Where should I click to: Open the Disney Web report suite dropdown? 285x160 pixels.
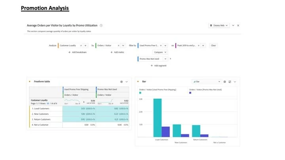tap(219, 25)
